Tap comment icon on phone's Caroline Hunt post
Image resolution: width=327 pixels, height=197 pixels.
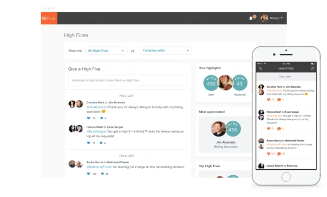[279, 100]
